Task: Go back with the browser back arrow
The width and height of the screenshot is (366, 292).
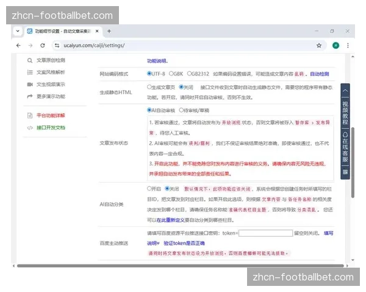Action: pyautogui.click(x=18, y=46)
